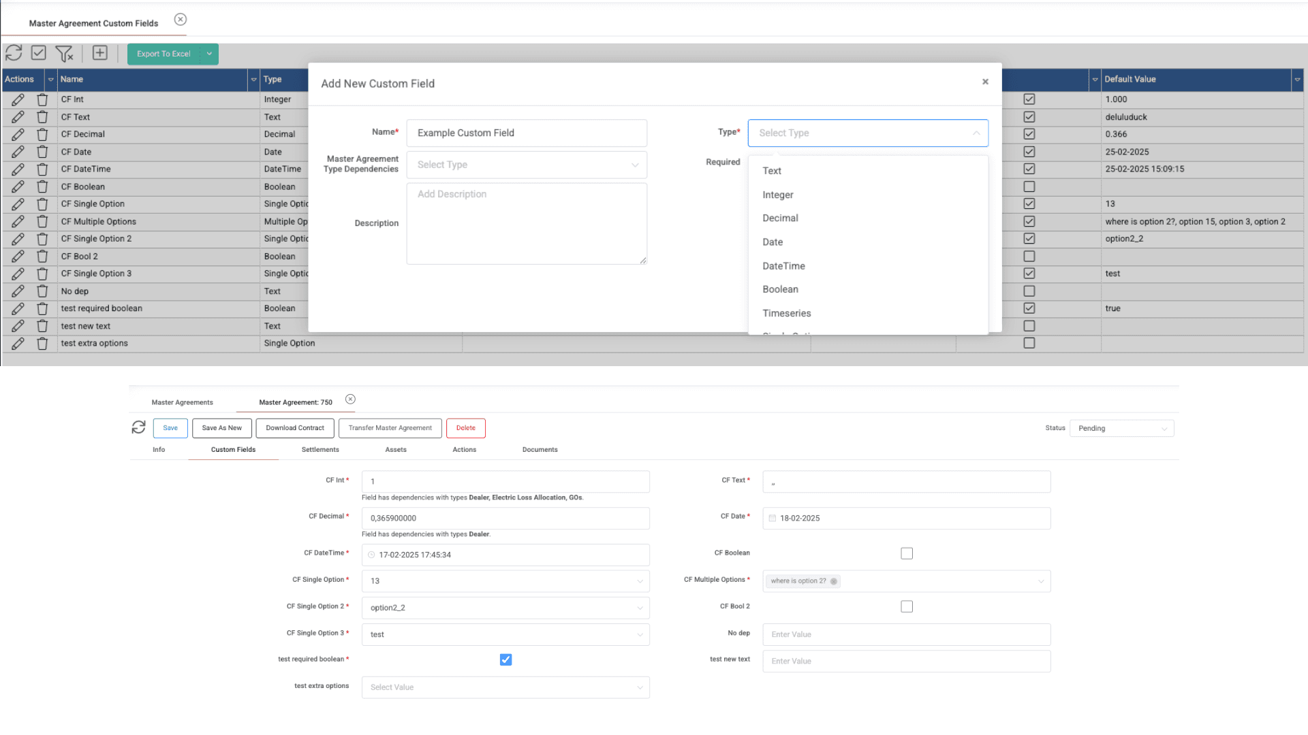1308x735 pixels.
Task: Close the Master Agreement: 750 tab
Action: click(350, 399)
